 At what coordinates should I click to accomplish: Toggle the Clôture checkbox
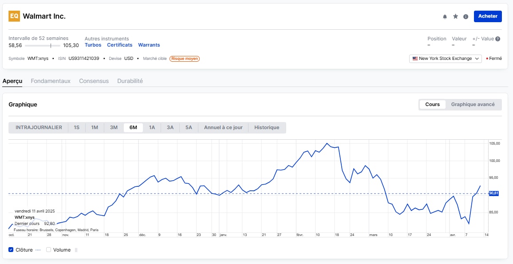tap(11, 250)
